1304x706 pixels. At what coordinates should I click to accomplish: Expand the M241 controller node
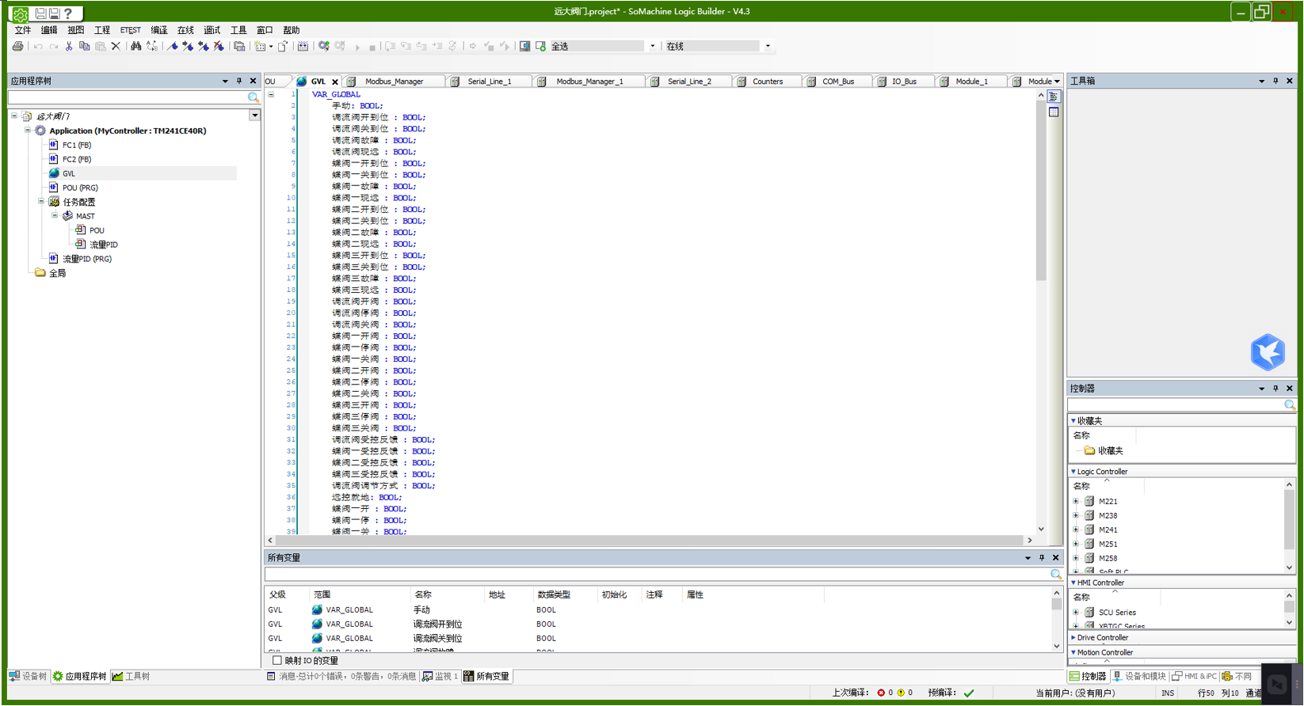coord(1076,530)
